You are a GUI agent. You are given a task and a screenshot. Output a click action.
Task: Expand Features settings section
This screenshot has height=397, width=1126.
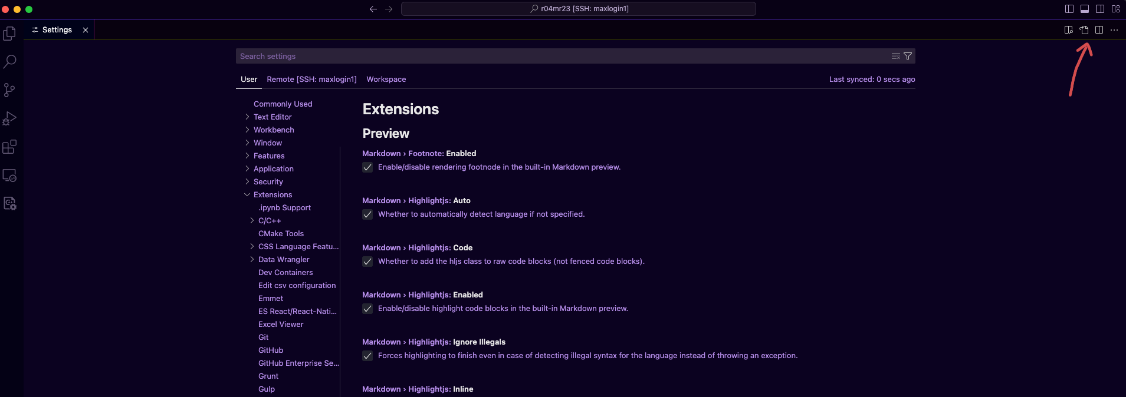248,156
